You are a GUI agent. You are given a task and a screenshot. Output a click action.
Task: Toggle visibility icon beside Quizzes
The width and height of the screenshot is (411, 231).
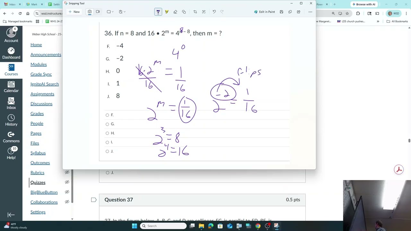[67, 182]
